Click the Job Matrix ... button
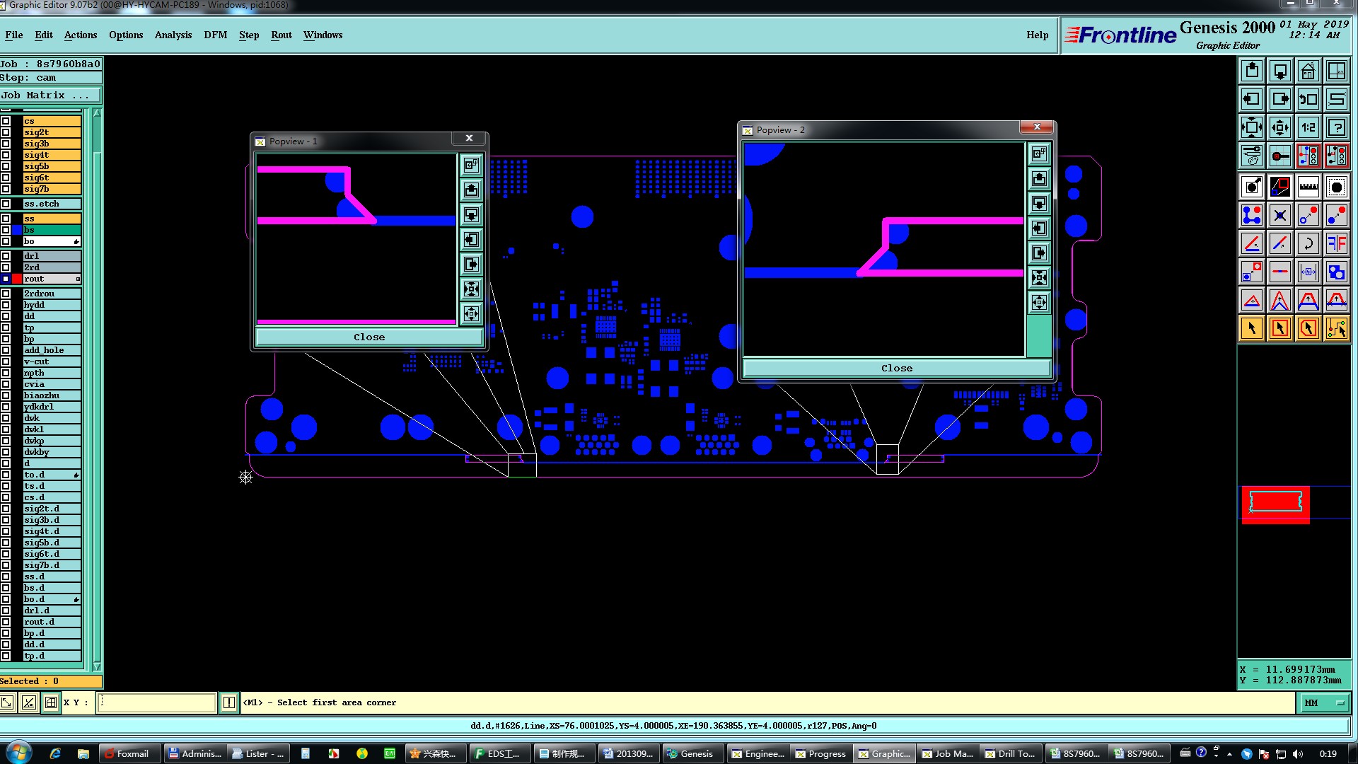This screenshot has width=1358, height=764. point(50,95)
